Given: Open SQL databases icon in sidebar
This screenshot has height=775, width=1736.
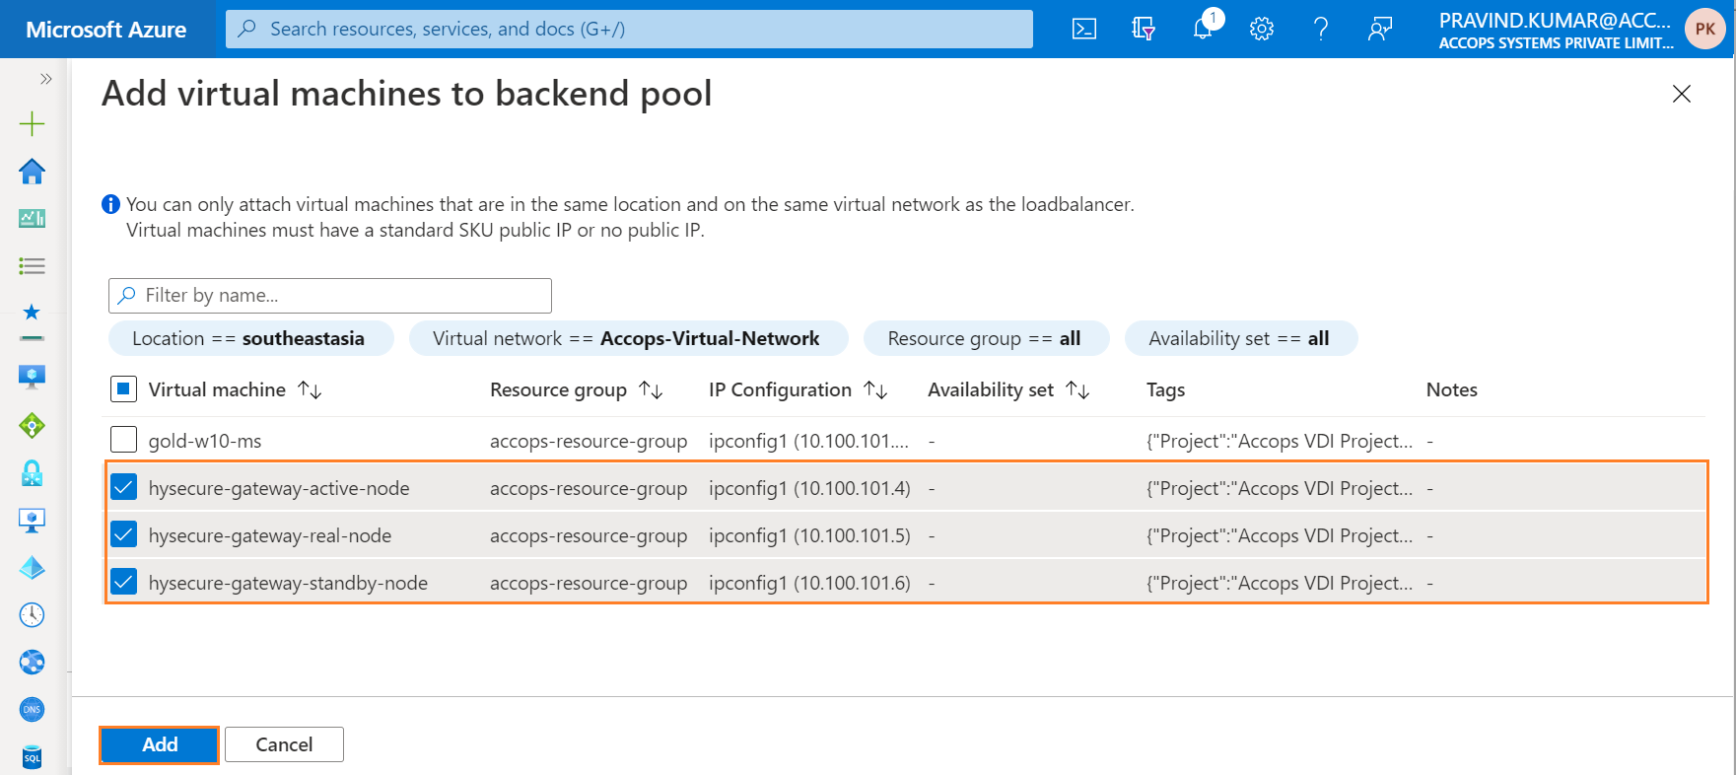Looking at the screenshot, I should coord(32,756).
